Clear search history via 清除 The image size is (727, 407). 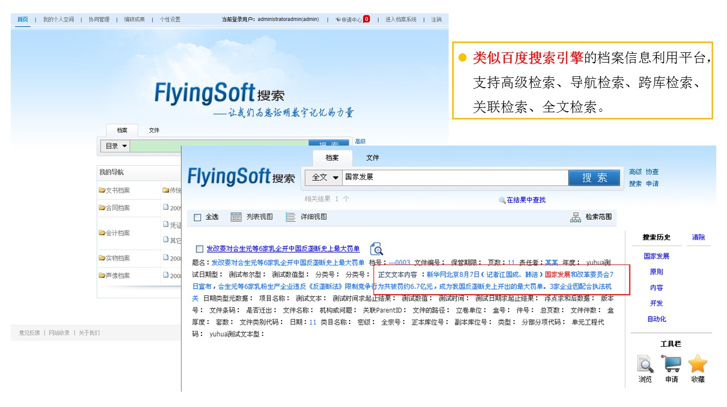point(698,237)
